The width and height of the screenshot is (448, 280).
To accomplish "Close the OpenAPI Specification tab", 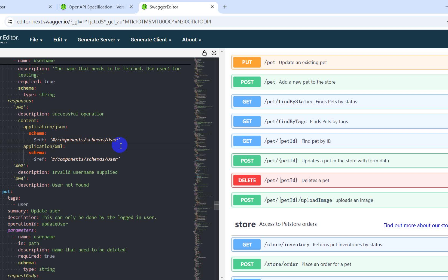I will (x=132, y=7).
